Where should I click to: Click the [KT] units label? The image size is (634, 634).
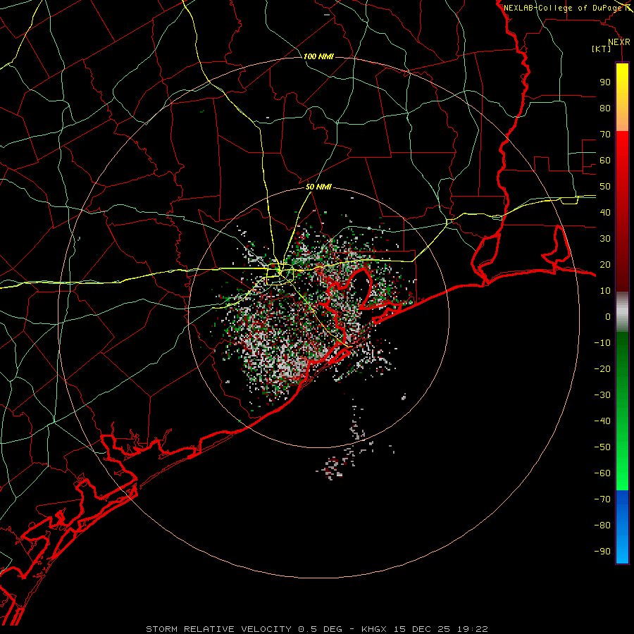[x=602, y=49]
